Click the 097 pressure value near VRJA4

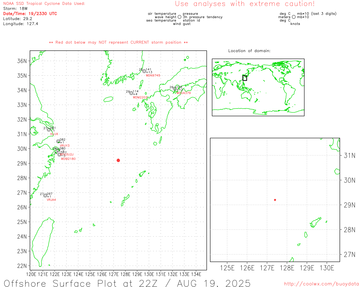[50, 194]
